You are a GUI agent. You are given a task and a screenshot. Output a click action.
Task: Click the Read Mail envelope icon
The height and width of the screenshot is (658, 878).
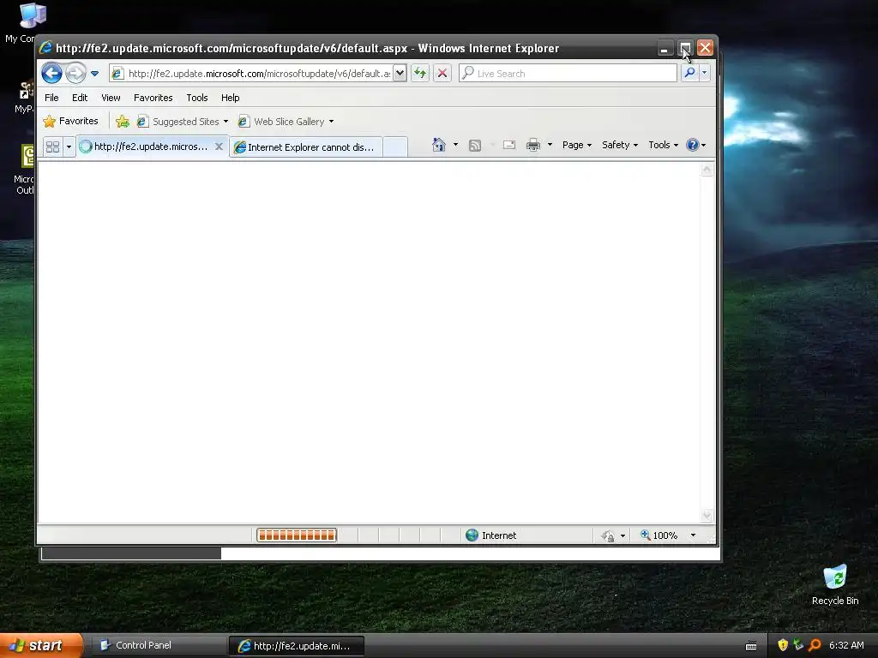coord(509,145)
